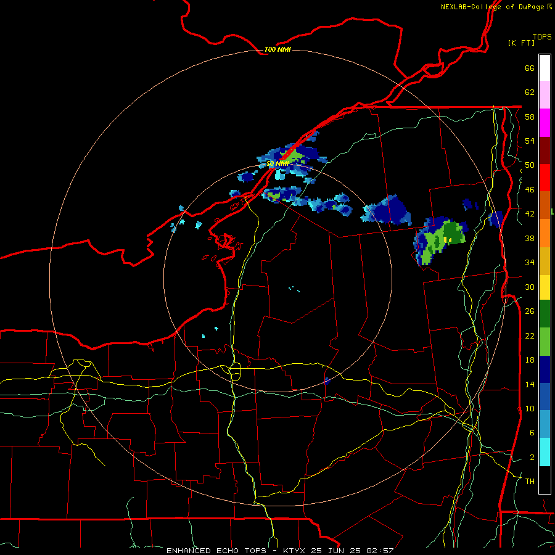Screen dimensions: 555x555
Task: Click the "38" legend value
Action: pos(530,238)
